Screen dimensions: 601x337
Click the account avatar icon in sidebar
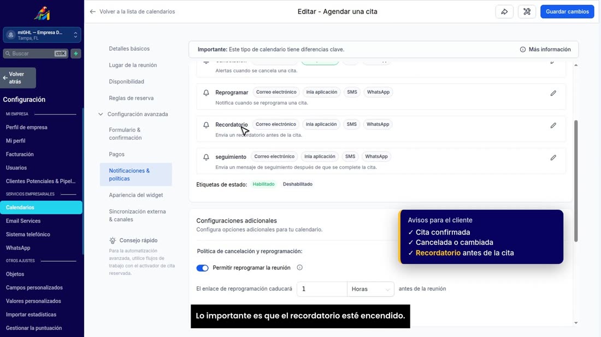11,35
